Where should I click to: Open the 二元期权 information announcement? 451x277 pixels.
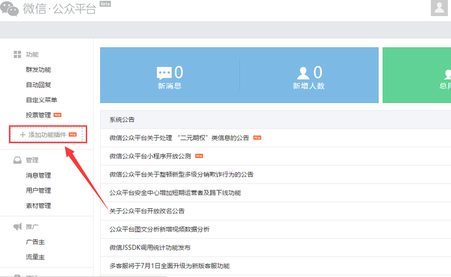pyautogui.click(x=179, y=138)
